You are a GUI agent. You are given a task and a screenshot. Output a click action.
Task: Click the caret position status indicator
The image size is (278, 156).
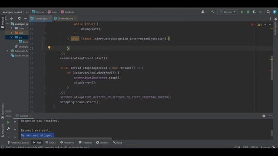tap(237, 147)
